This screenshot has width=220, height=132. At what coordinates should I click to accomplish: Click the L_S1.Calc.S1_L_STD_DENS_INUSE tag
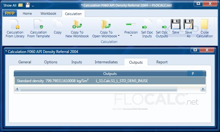[122, 81]
